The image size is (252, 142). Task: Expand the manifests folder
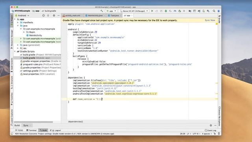coord(18,22)
